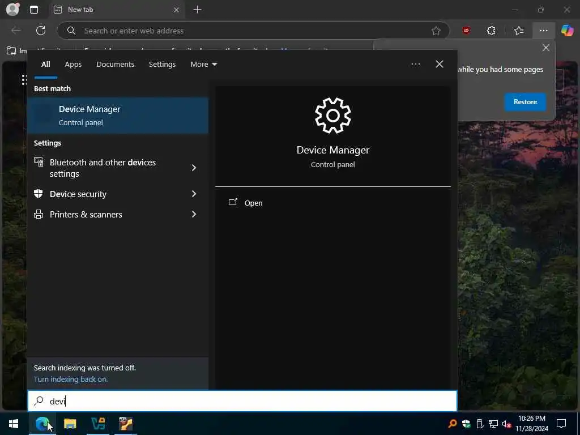Open the fourth pinned taskbar app
580x435 pixels.
[x=126, y=424]
